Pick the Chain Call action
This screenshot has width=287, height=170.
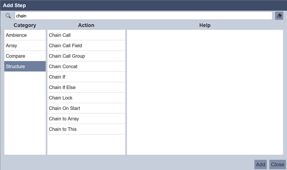86,35
